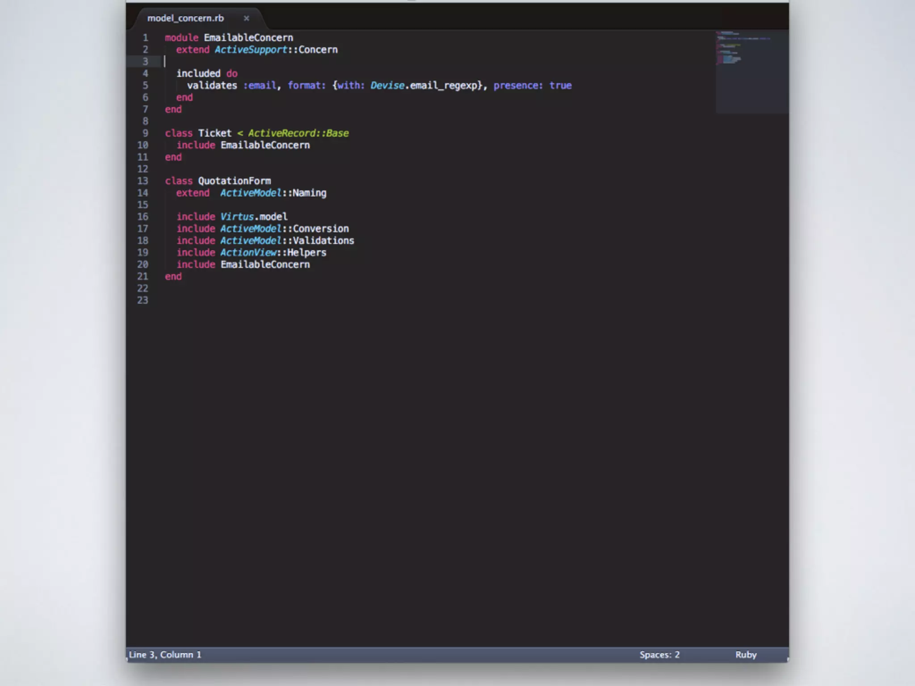Place cursor on the QuotationForm class name
The image size is (915, 686).
[234, 181]
